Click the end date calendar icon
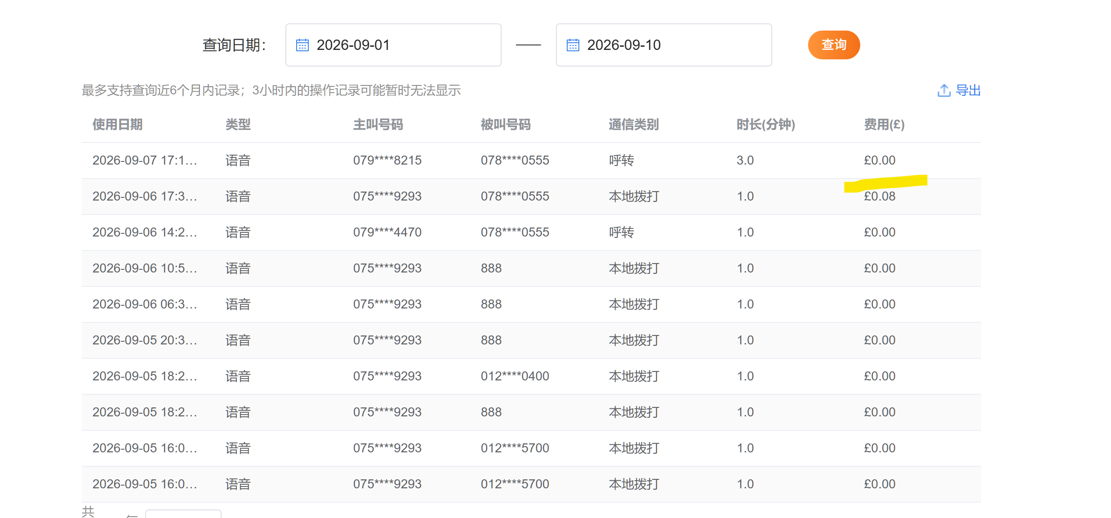Screen dimensions: 1111x518 click(x=573, y=45)
